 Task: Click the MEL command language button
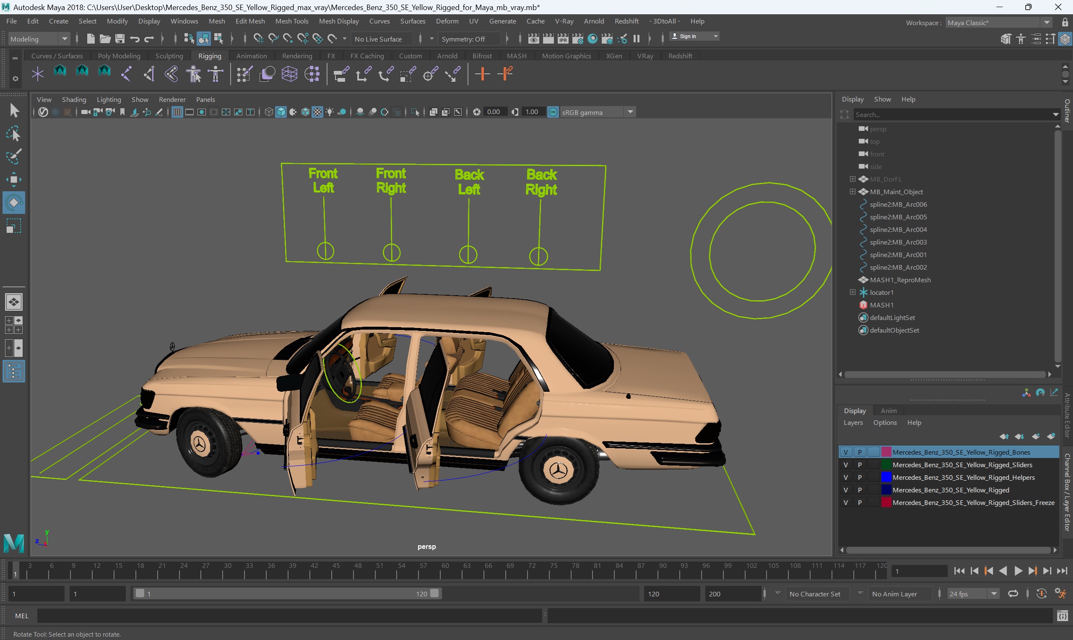pos(21,616)
